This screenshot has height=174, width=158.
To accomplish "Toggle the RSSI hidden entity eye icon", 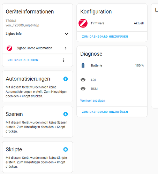I will 83,89.
